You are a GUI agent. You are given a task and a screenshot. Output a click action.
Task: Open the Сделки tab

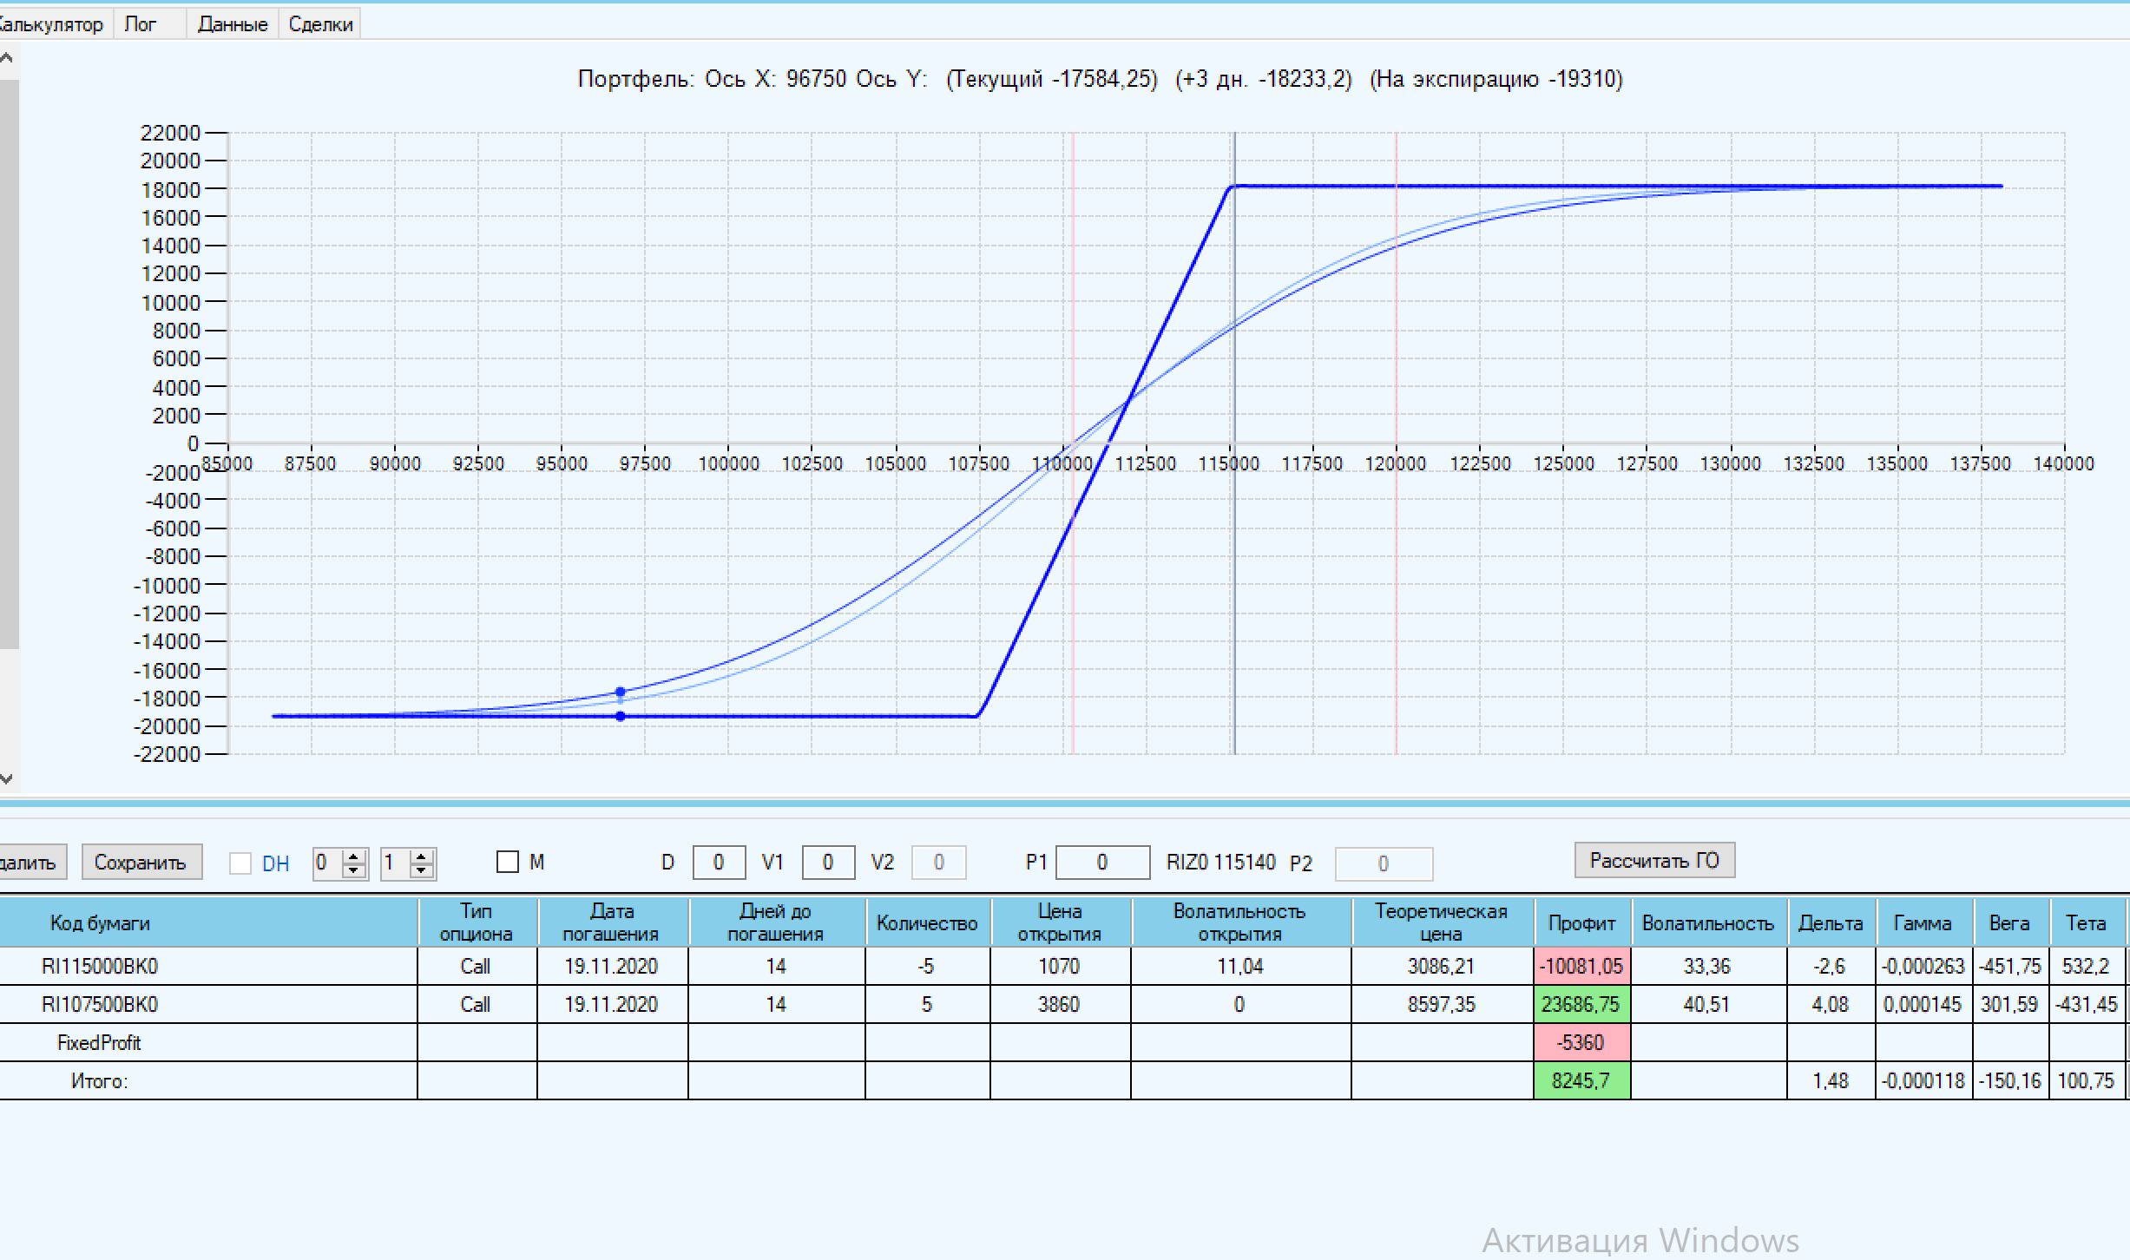click(320, 24)
